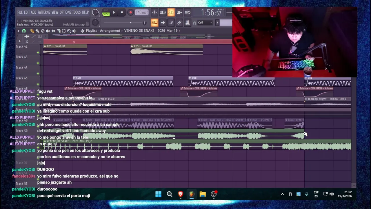Click the audio clips waveform filter icon
Image resolution: width=371 pixels, height=209 pixels.
[27, 36]
